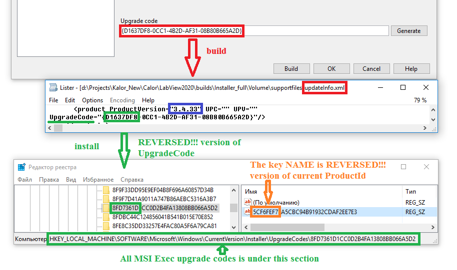This screenshot has width=457, height=270.
Task: Click Lister horizontal scroll left arrow
Action: [x=50, y=128]
